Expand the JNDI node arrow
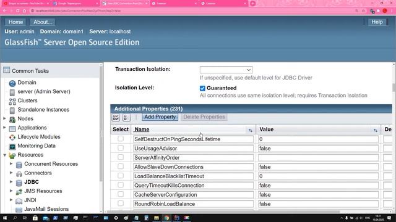This screenshot has height=222, width=396. [x=11, y=200]
